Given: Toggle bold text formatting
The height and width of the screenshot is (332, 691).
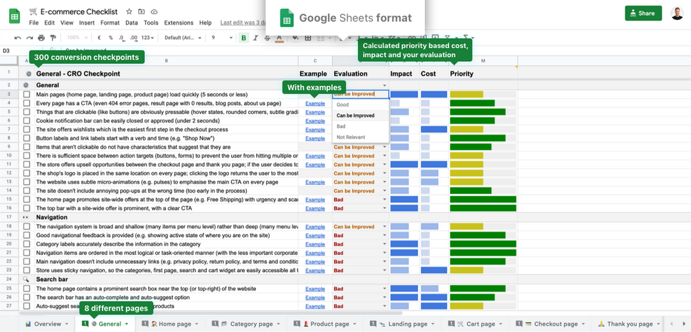Looking at the screenshot, I should coord(244,38).
